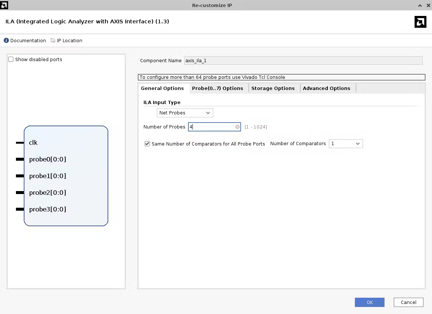Clear the Number of Probes field icon
The image size is (432, 314).
pos(237,127)
